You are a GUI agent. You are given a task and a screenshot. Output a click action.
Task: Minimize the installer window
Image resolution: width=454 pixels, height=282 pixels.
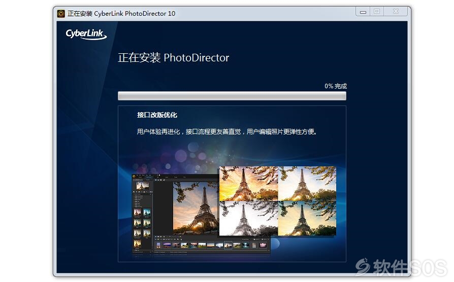363,12
